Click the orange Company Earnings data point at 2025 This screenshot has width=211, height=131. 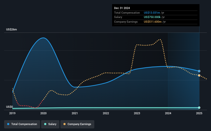(199, 75)
